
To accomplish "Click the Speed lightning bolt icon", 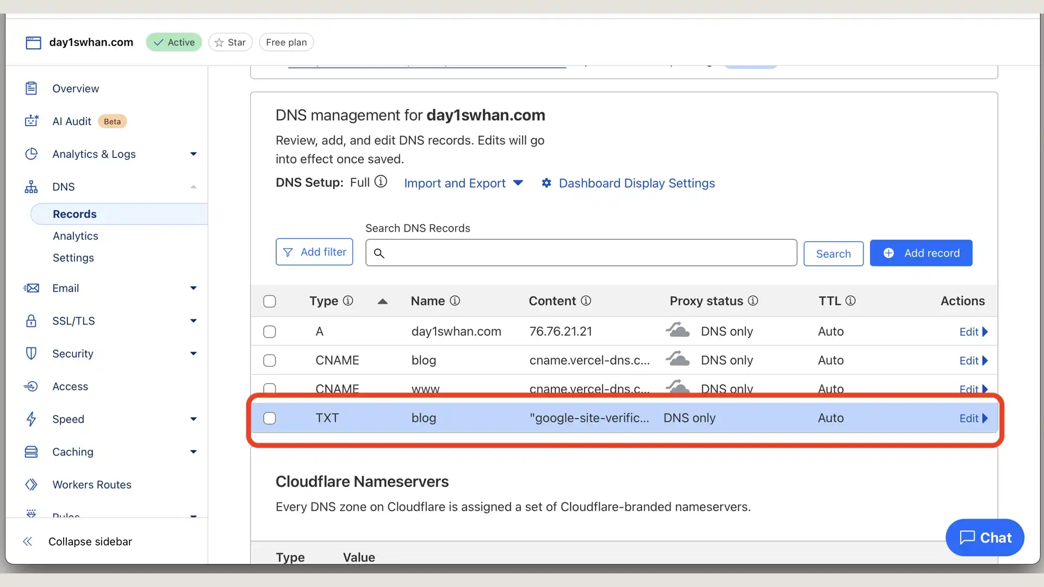I will (32, 419).
